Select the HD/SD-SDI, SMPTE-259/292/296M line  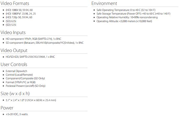tap(30, 57)
